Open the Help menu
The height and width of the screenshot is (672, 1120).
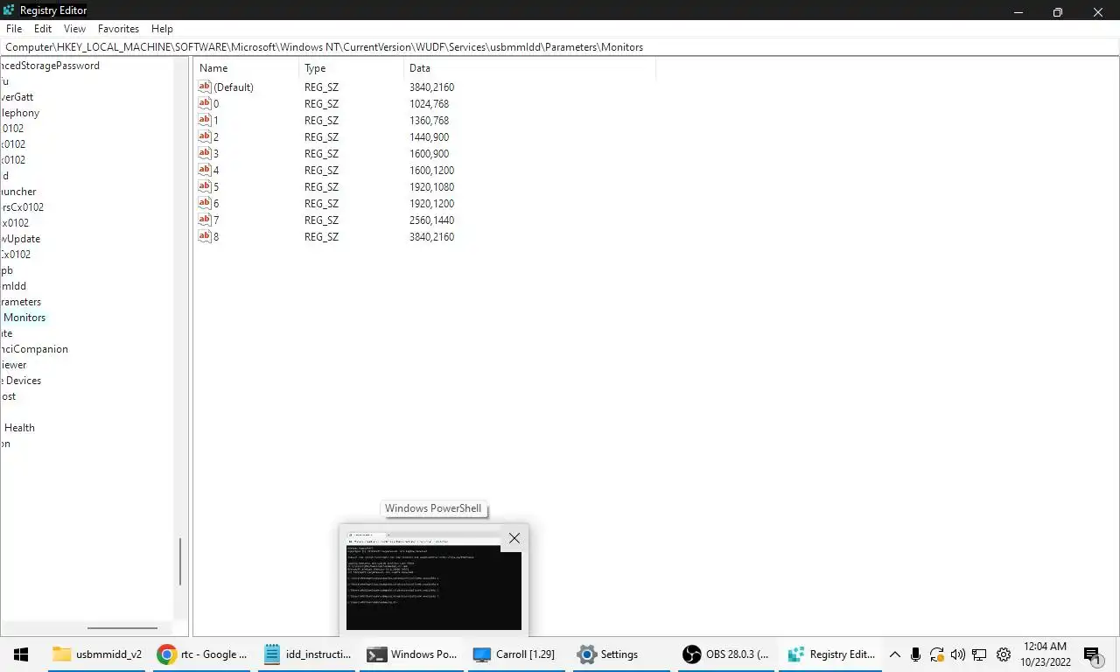(162, 29)
